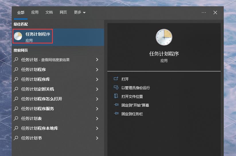Switch to the 应用 tab
This screenshot has width=236, height=156.
35,12
